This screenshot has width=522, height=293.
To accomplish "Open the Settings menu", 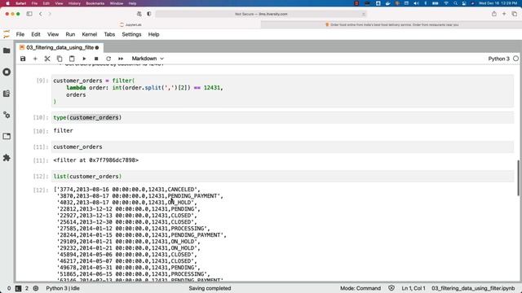I will pyautogui.click(x=131, y=34).
